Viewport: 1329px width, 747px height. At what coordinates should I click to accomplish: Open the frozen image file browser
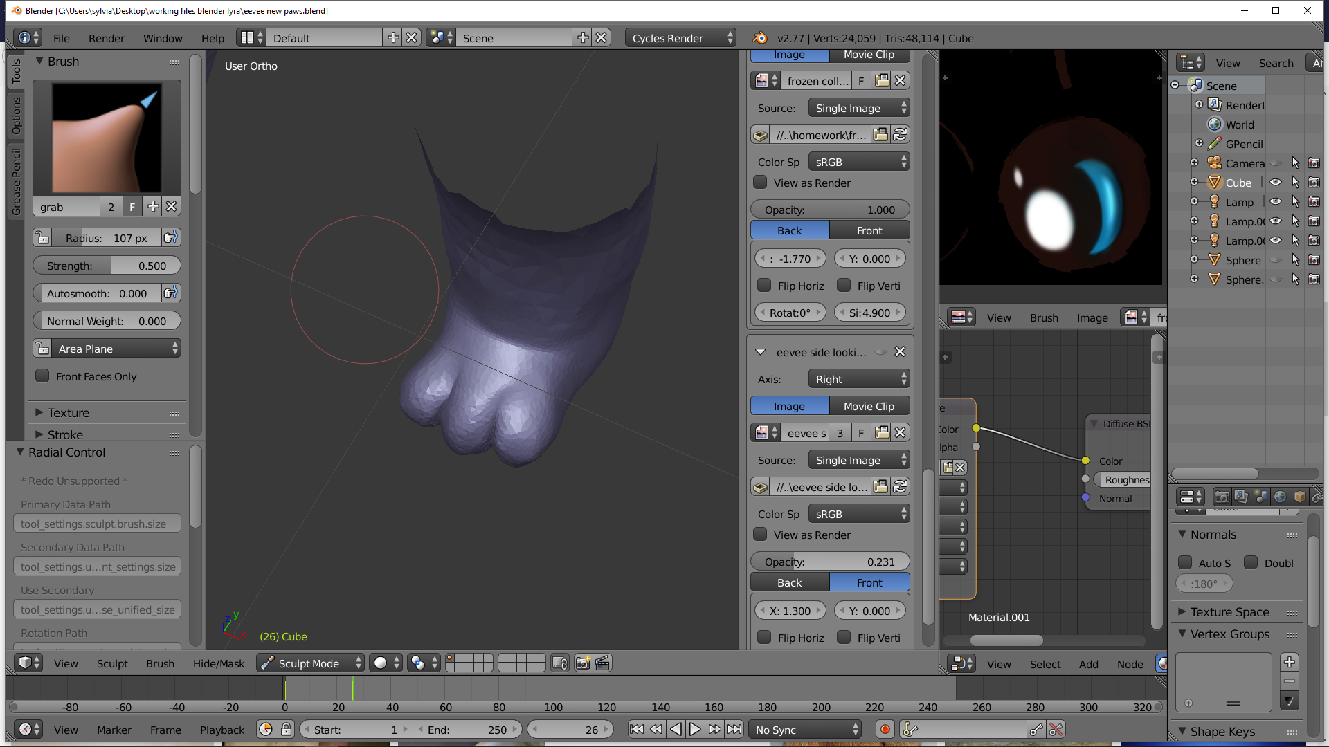(880, 135)
